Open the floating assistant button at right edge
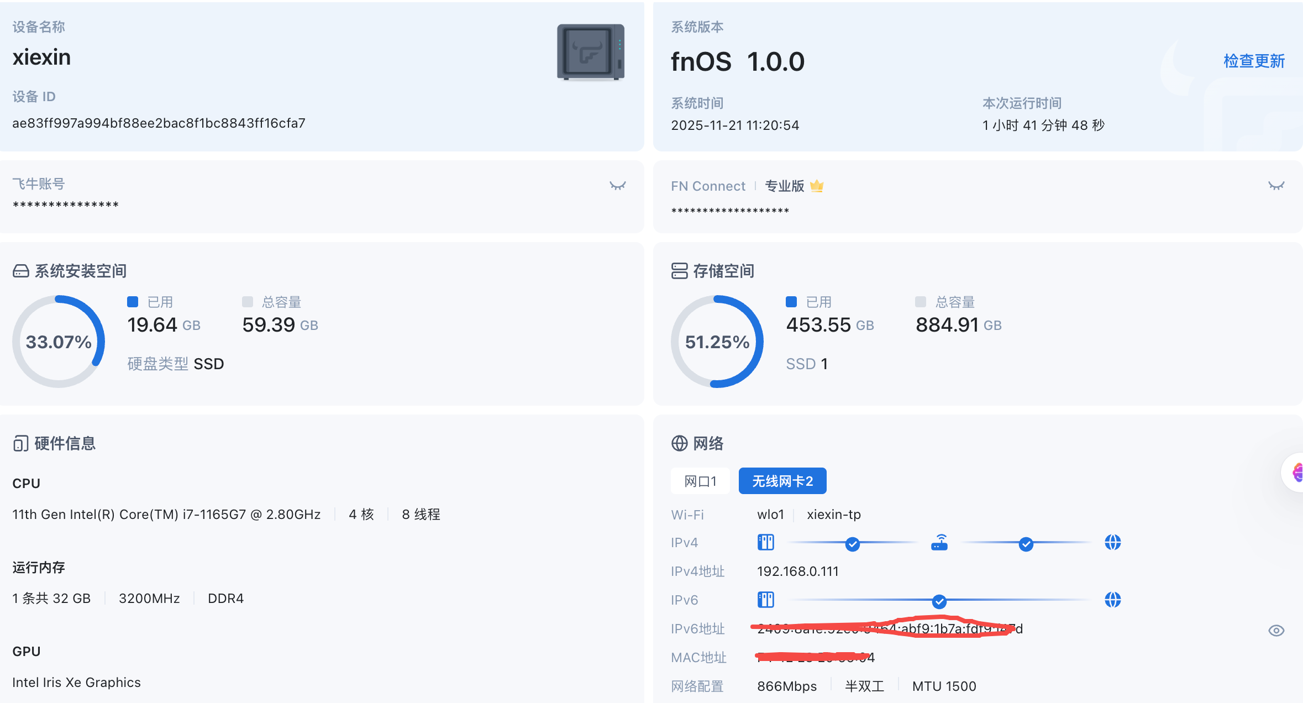The width and height of the screenshot is (1303, 703). [1295, 473]
